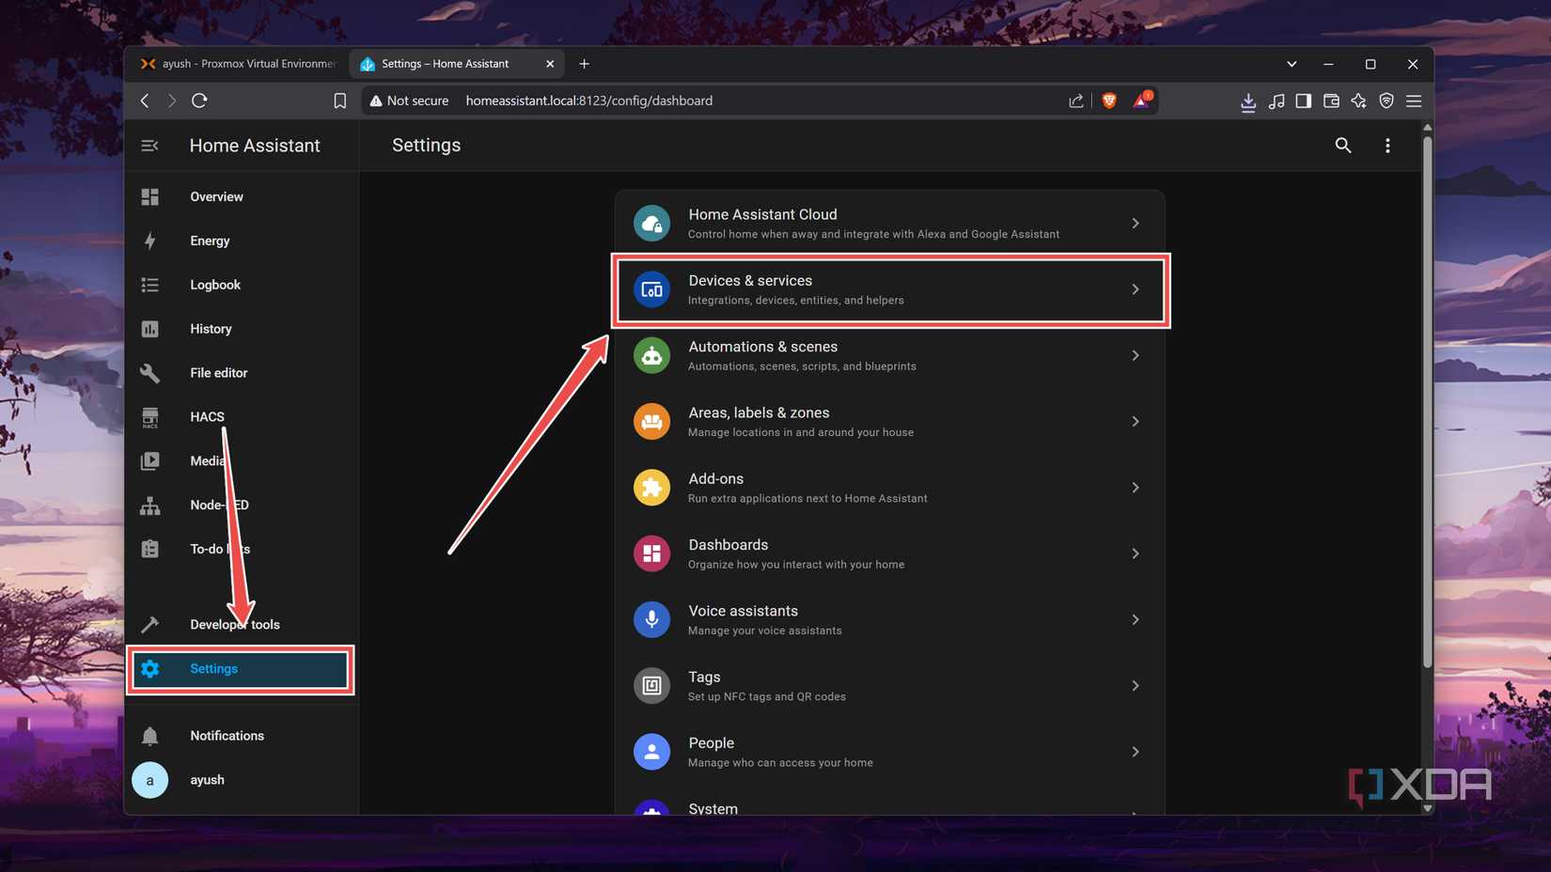Click the Add-ons puzzle icon
Screen dimensions: 1551x872
[651, 488]
